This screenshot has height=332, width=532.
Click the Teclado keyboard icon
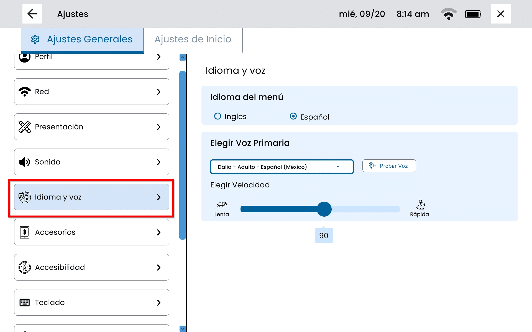(25, 302)
